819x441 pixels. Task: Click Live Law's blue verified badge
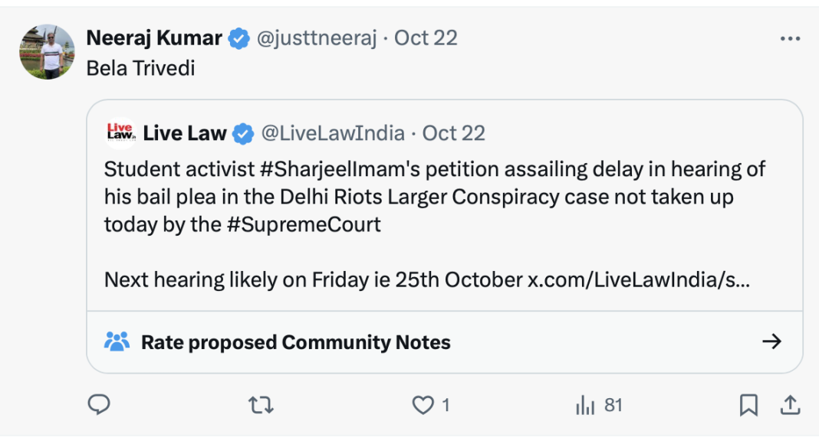[x=243, y=133]
